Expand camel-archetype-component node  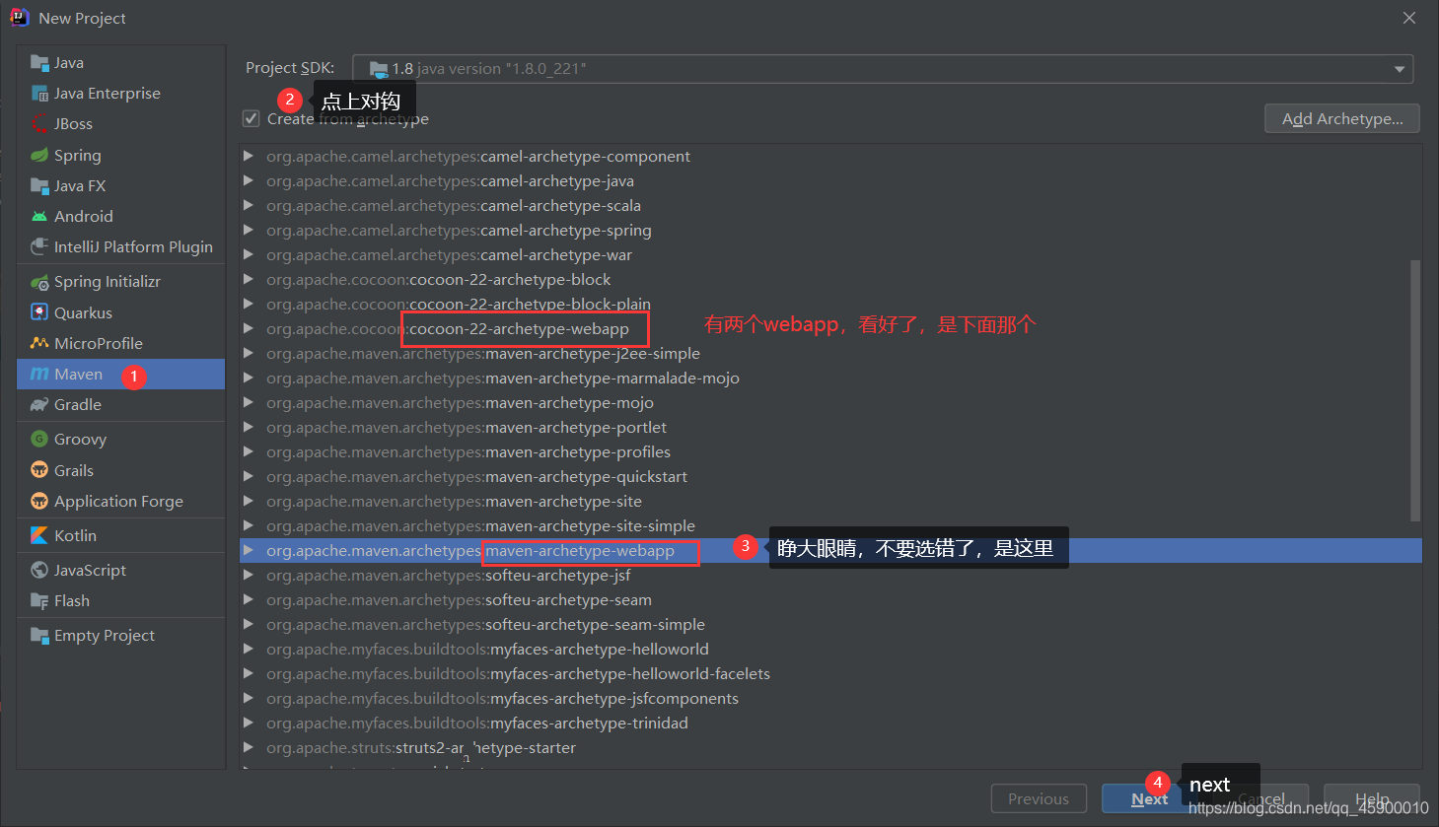pos(249,156)
